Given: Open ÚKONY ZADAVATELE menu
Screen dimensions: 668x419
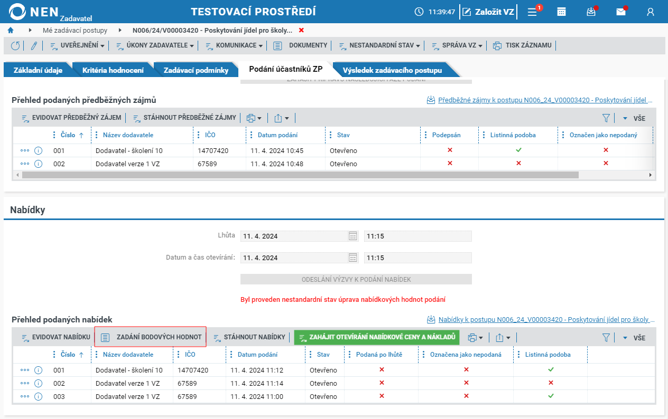Looking at the screenshot, I should pyautogui.click(x=155, y=46).
